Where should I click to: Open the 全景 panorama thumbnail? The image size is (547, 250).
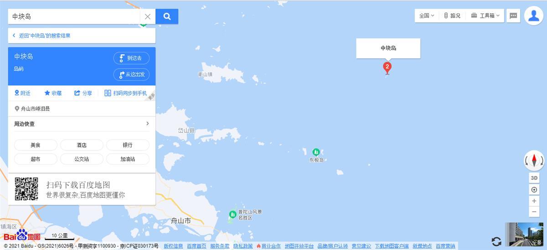[524, 235]
